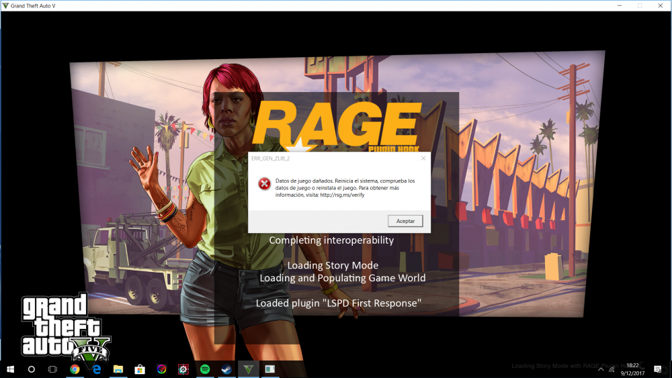Close the ERR_GEN_ZLIB_2 dialog with X
This screenshot has height=378, width=672.
pos(423,158)
